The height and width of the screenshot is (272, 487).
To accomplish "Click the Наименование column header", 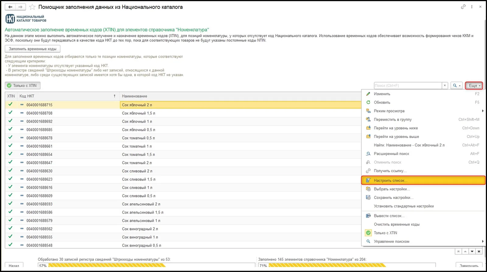I will click(240, 96).
